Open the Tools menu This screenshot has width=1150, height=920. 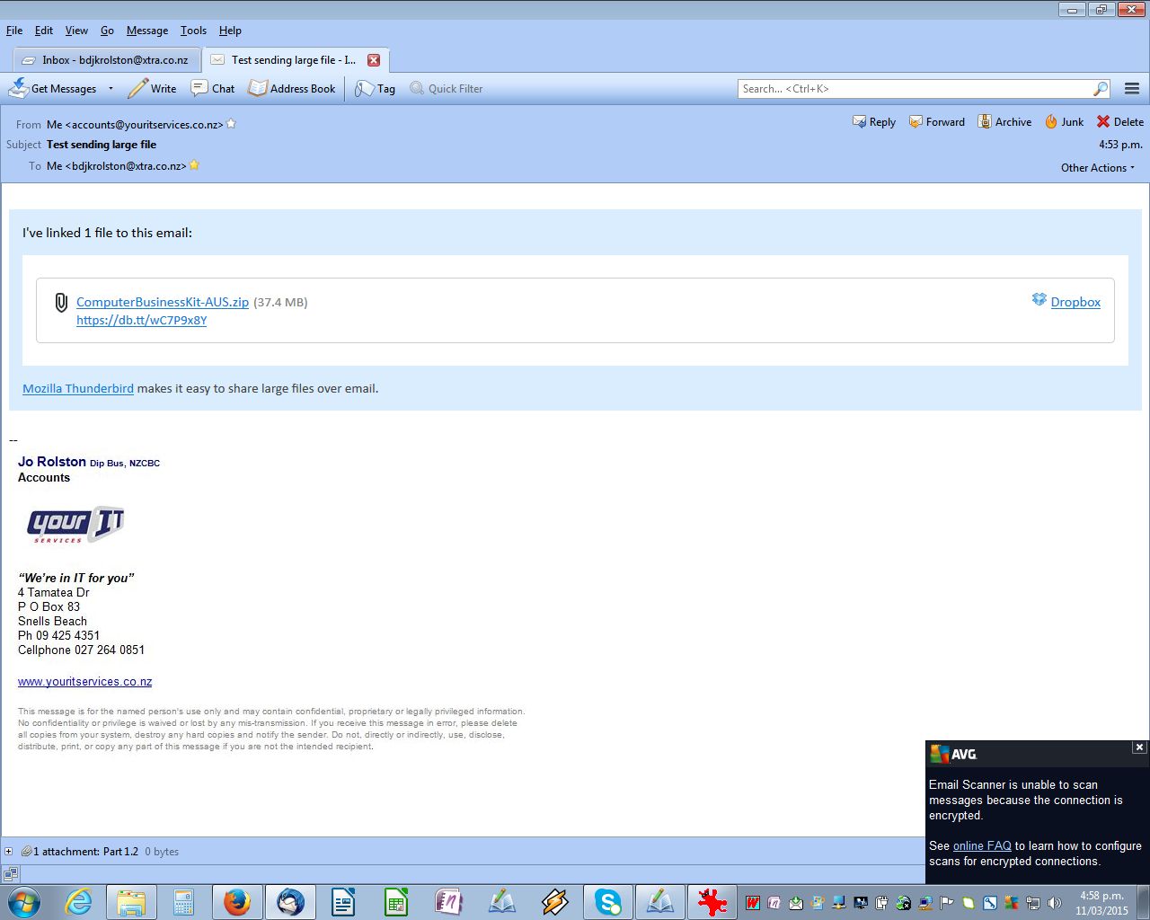coord(193,31)
